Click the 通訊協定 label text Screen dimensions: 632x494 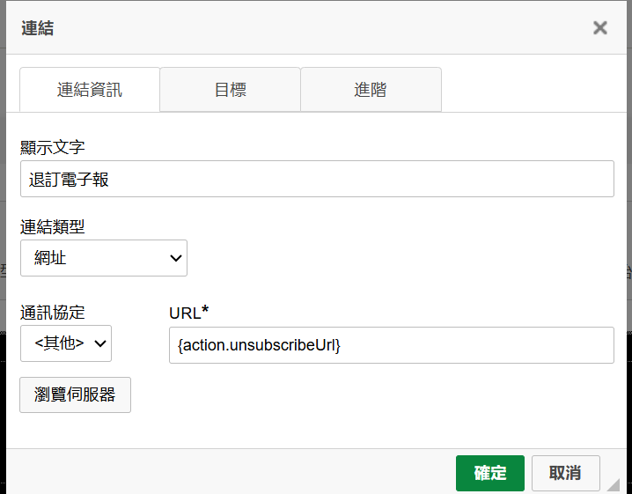pos(53,313)
